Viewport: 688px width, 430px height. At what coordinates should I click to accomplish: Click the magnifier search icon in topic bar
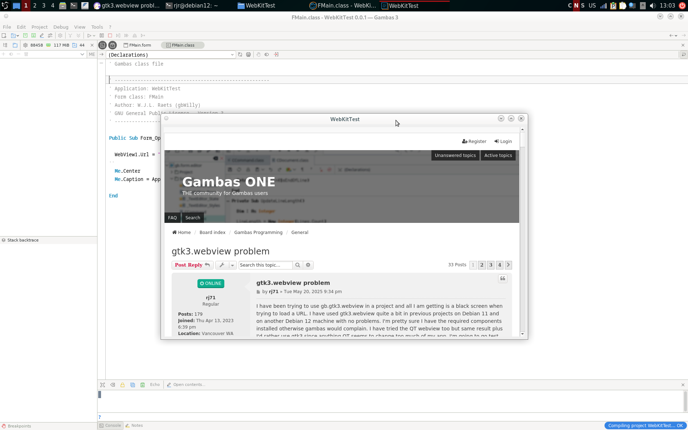(x=297, y=265)
